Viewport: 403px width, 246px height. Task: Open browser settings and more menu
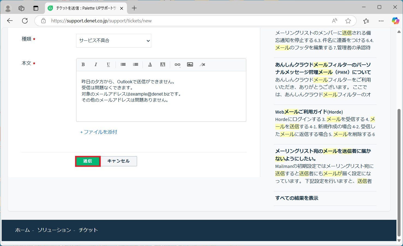[381, 21]
